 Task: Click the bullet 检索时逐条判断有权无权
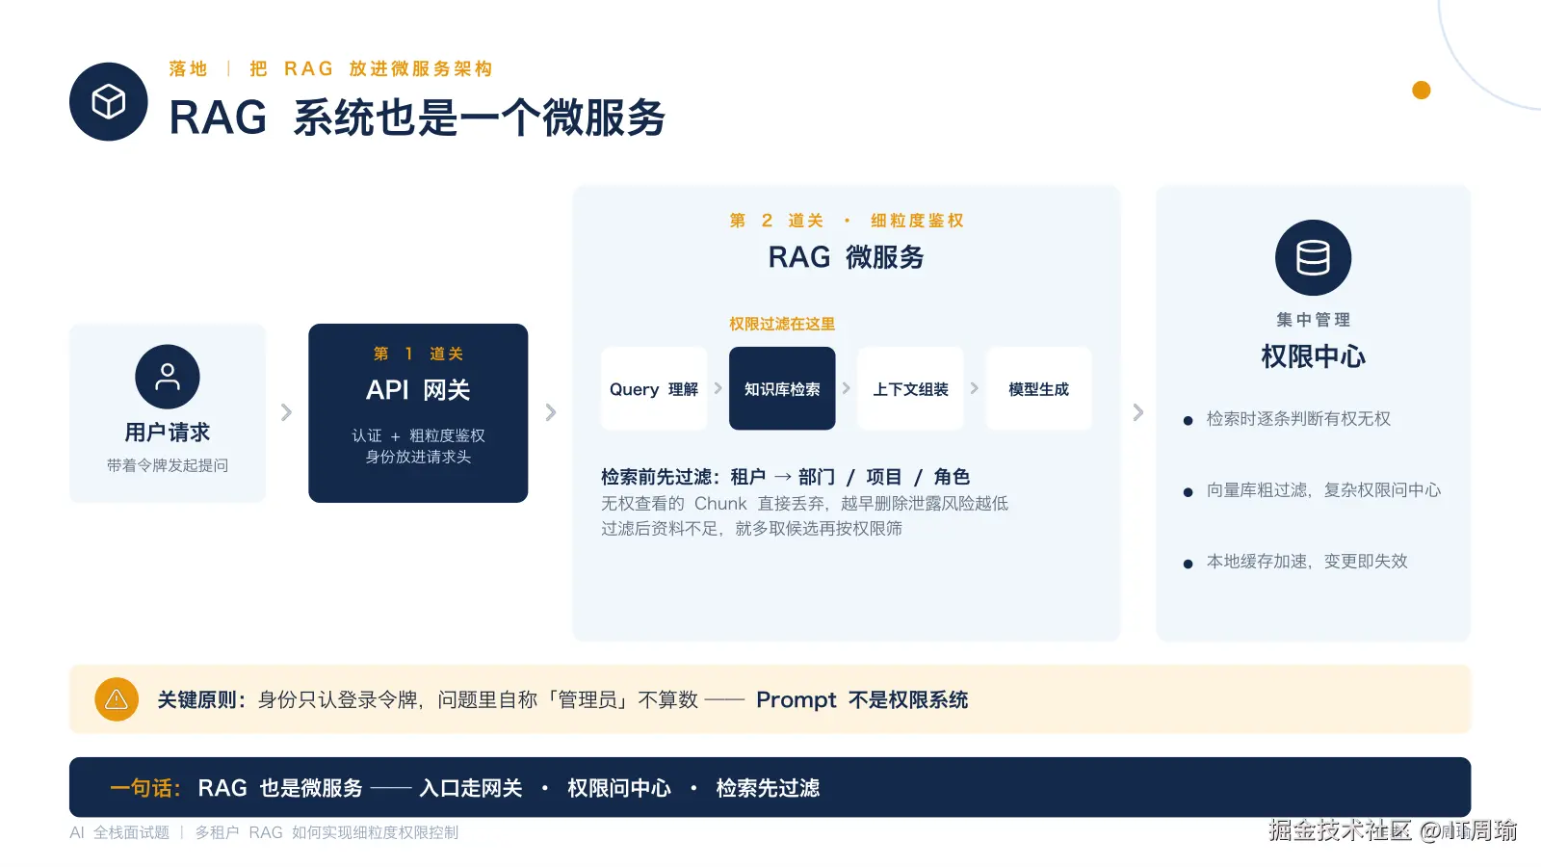(x=1298, y=419)
